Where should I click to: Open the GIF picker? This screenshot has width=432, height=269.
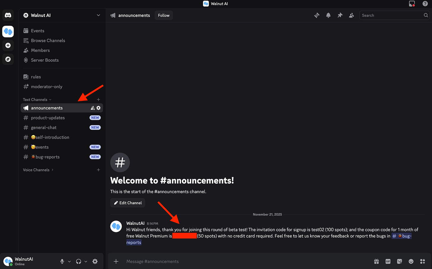pos(388,261)
